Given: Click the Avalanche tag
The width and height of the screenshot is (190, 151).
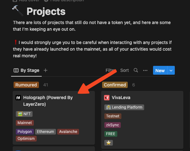Looking at the screenshot, I should coord(68,132).
